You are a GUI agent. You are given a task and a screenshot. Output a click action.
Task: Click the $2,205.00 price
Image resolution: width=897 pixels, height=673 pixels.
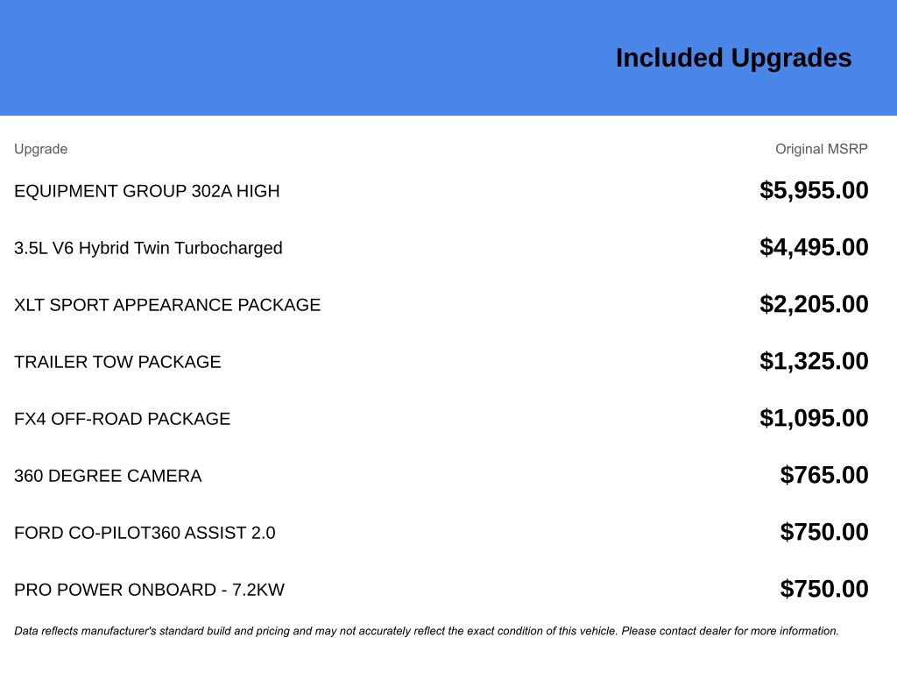814,304
